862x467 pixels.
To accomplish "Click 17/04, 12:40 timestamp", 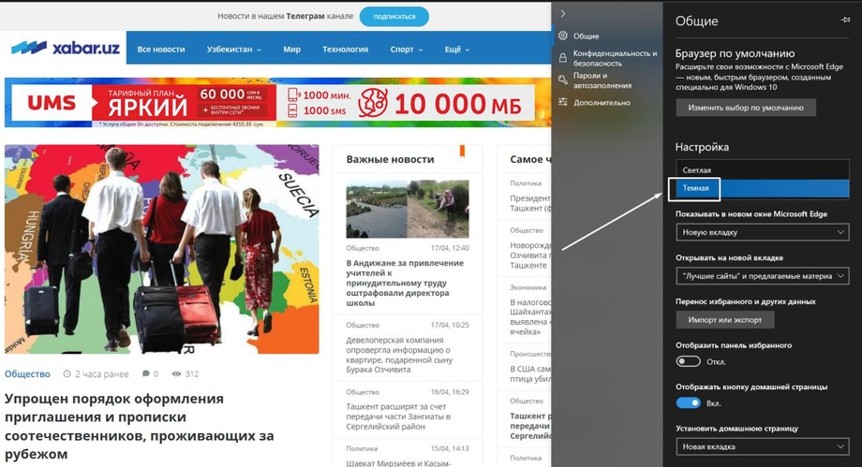I will tap(450, 248).
